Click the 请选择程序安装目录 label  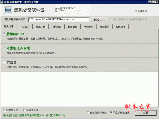click(x=16, y=19)
